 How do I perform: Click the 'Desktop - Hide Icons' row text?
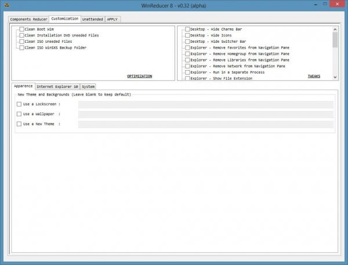click(x=211, y=35)
